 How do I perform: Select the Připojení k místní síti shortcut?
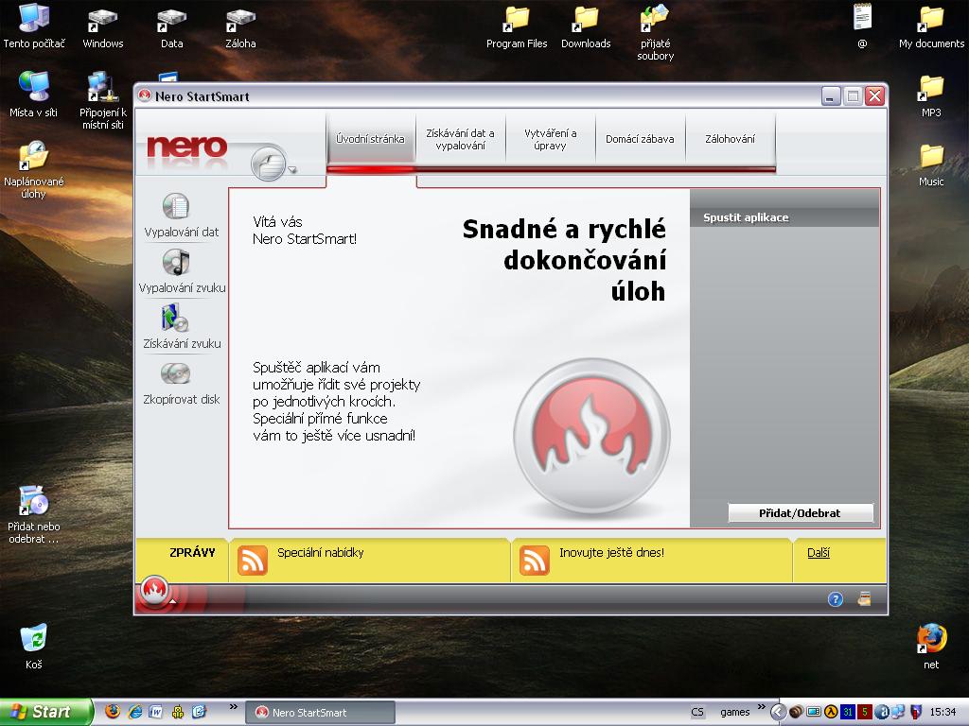tap(102, 100)
